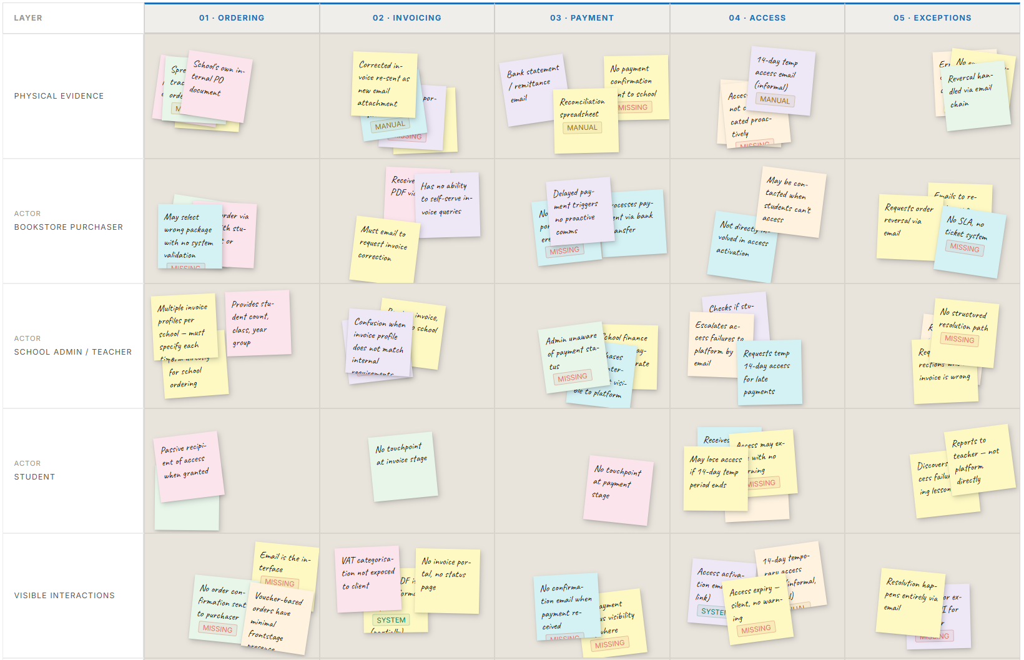Select the "Must email to request invoice correction" note
The height and width of the screenshot is (660, 1024).
coord(384,249)
